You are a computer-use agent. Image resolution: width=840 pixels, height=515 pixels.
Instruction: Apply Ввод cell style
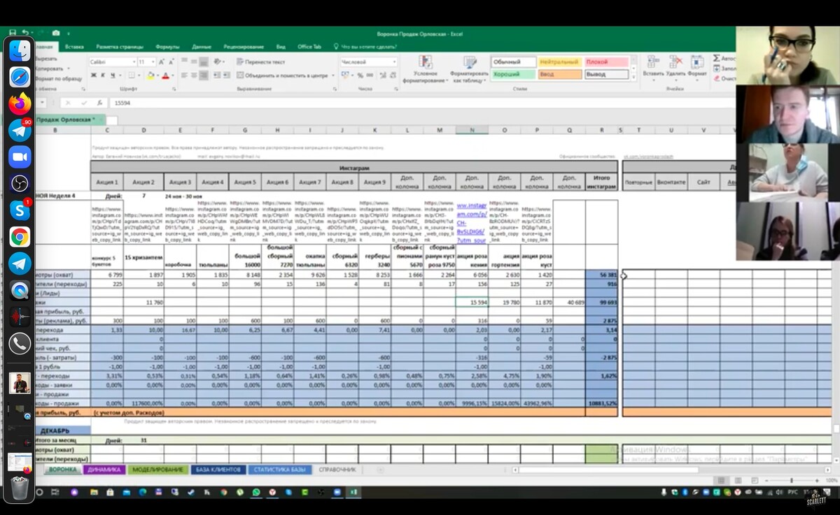pyautogui.click(x=560, y=74)
